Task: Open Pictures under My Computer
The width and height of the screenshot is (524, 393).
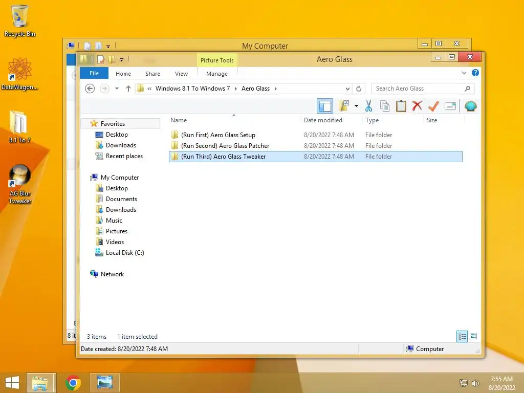Action: tap(116, 231)
